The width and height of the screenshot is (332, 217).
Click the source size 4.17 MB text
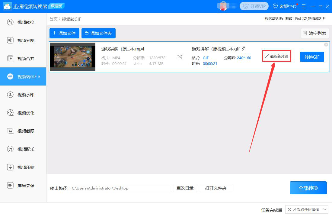(x=156, y=64)
